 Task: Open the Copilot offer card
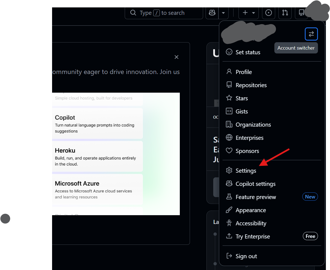click(97, 123)
